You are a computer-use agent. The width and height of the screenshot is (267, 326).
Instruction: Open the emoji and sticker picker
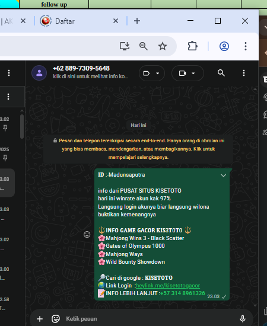click(56, 319)
